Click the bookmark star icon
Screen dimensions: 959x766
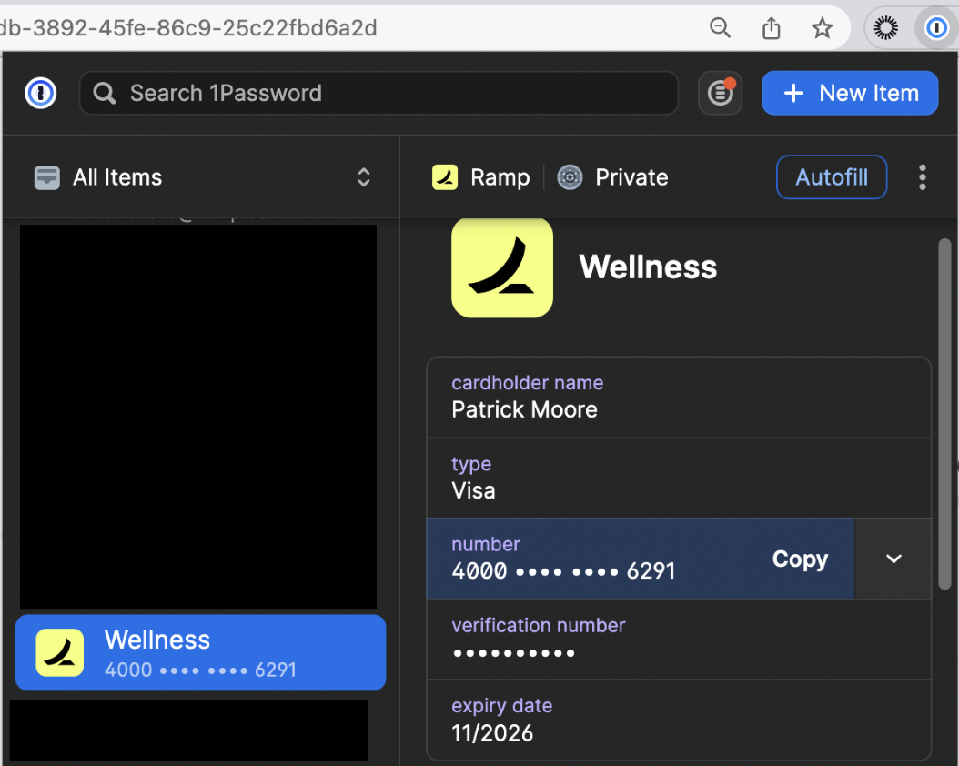coord(823,28)
